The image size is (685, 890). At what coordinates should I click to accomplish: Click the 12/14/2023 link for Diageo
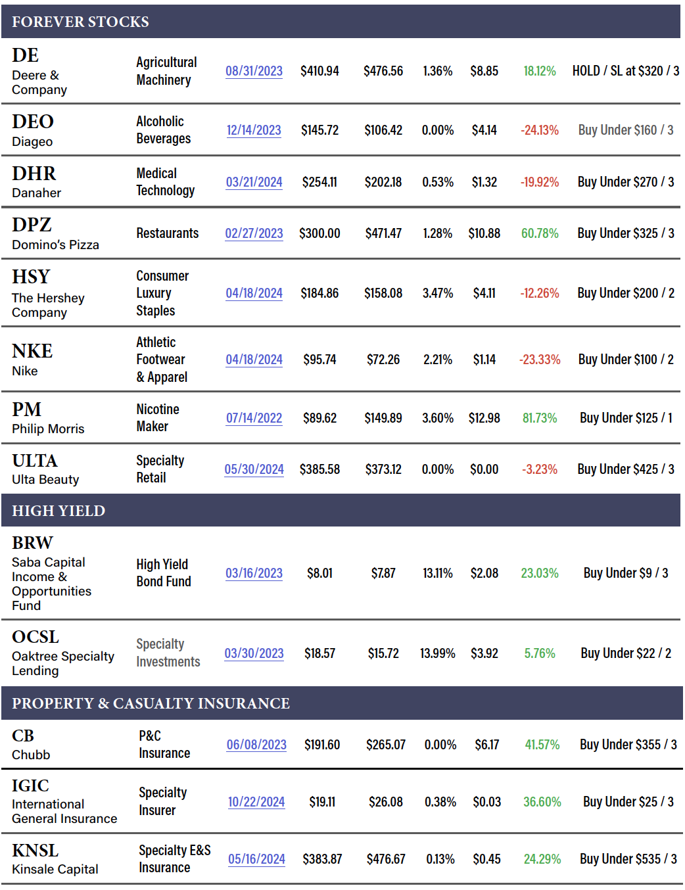pos(254,130)
